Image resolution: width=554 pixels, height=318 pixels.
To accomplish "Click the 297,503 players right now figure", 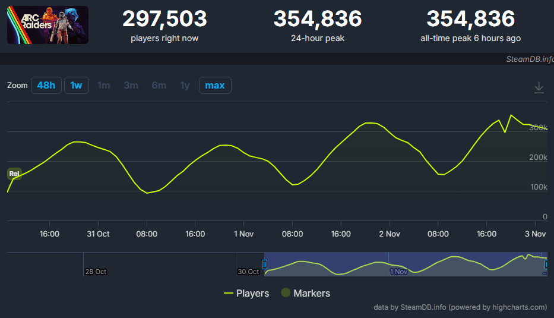I will [164, 19].
